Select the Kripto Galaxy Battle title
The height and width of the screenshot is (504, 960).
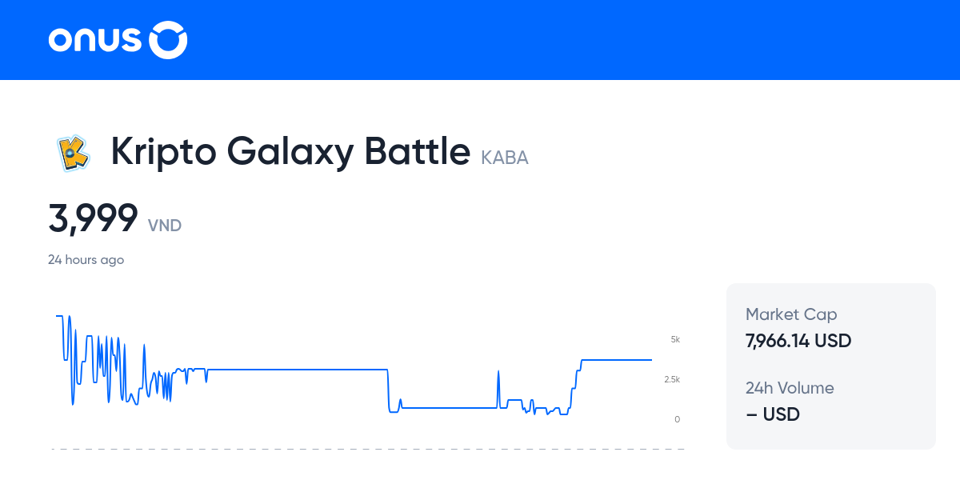[x=290, y=152]
